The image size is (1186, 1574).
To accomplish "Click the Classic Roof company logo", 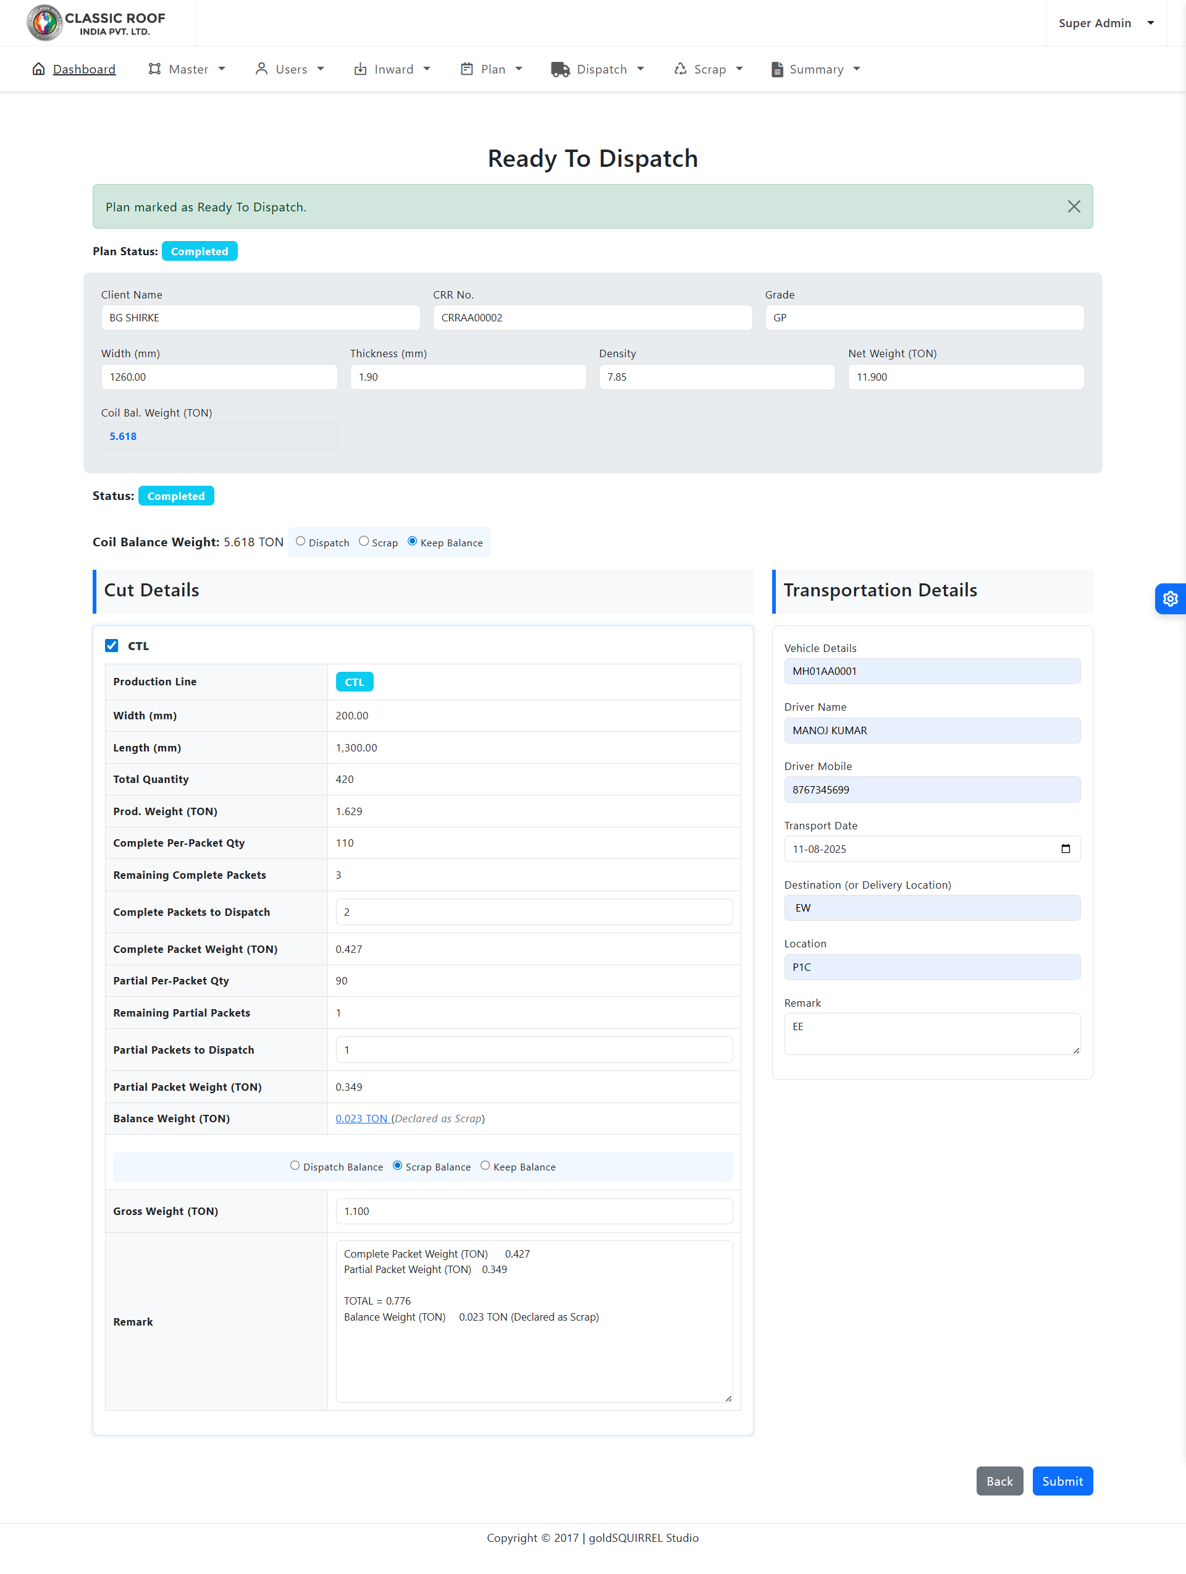I will (x=96, y=23).
